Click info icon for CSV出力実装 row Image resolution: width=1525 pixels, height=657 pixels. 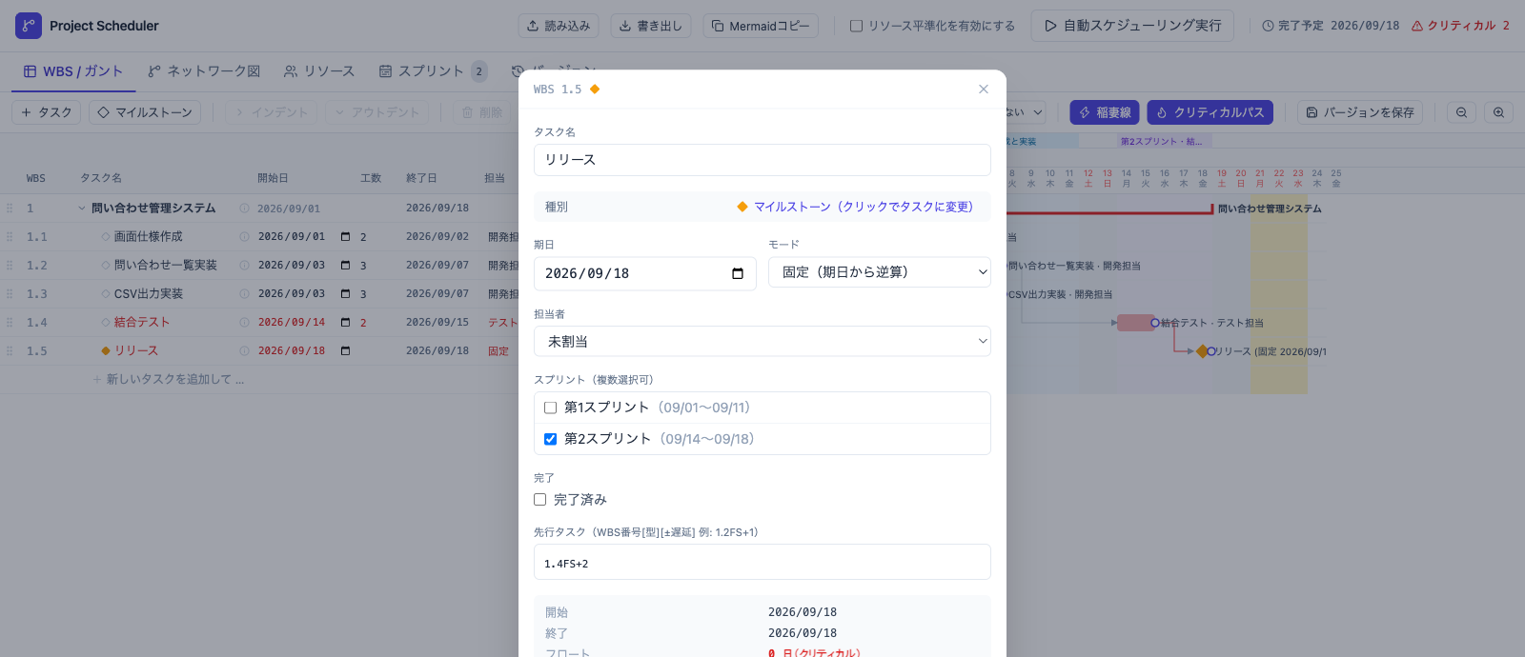pos(245,293)
